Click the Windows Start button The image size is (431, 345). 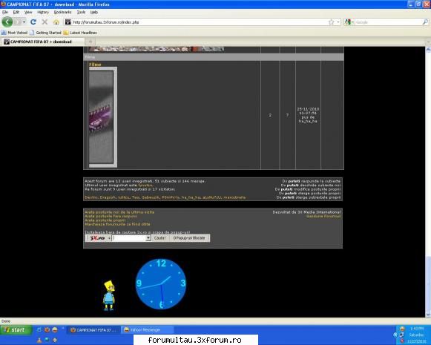(x=16, y=329)
